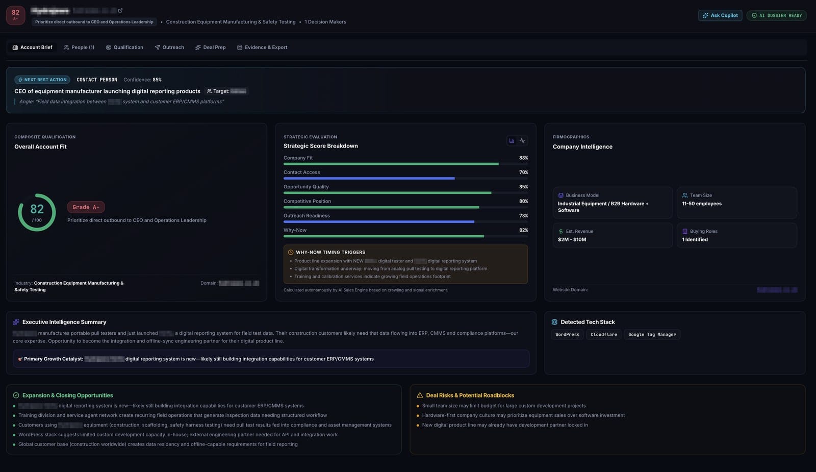
Task: Click the Buying Roles bookmark icon
Action: click(x=685, y=231)
